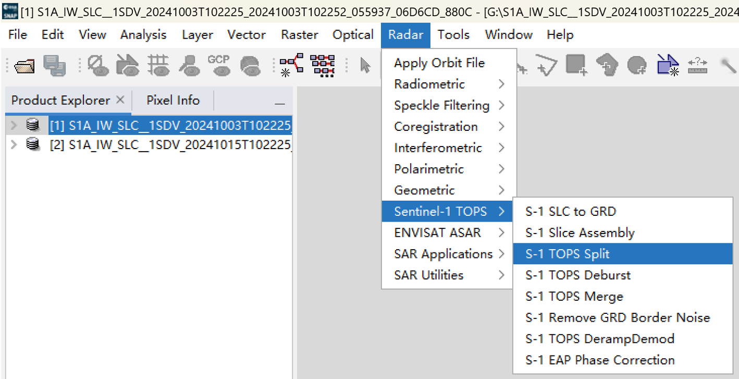
Task: Choose Apply Orbit File
Action: click(x=449, y=63)
